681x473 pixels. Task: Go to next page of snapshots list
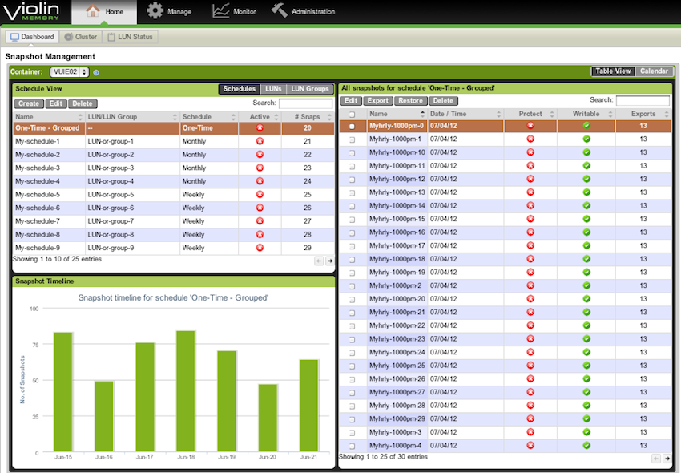pyautogui.click(x=667, y=459)
